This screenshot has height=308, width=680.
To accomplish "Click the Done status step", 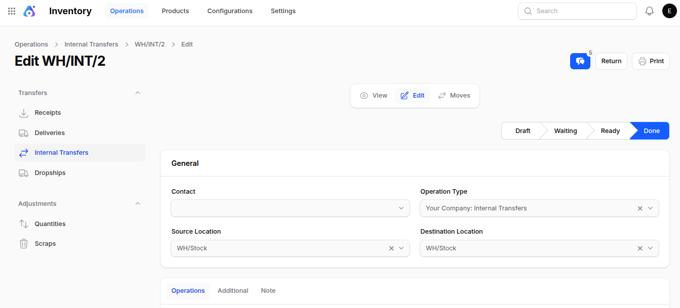I will coord(651,131).
